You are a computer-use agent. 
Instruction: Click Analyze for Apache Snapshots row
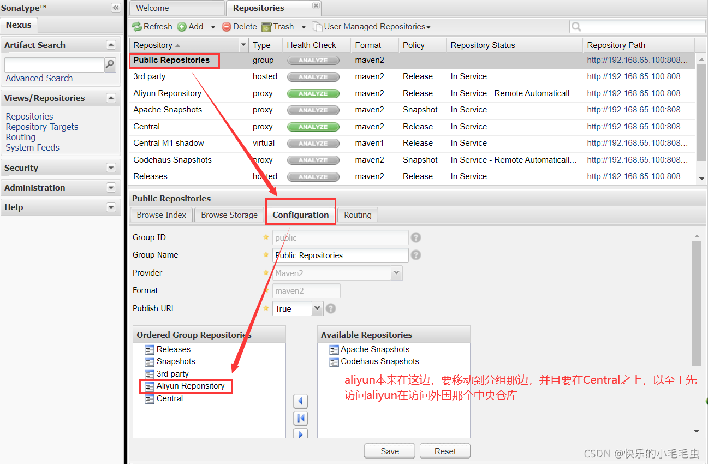[313, 110]
